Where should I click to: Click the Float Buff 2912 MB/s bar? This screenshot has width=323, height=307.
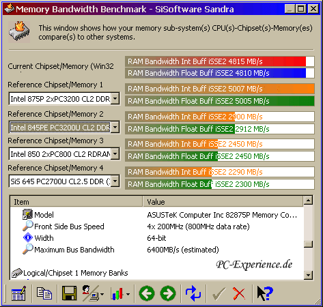[220, 129]
